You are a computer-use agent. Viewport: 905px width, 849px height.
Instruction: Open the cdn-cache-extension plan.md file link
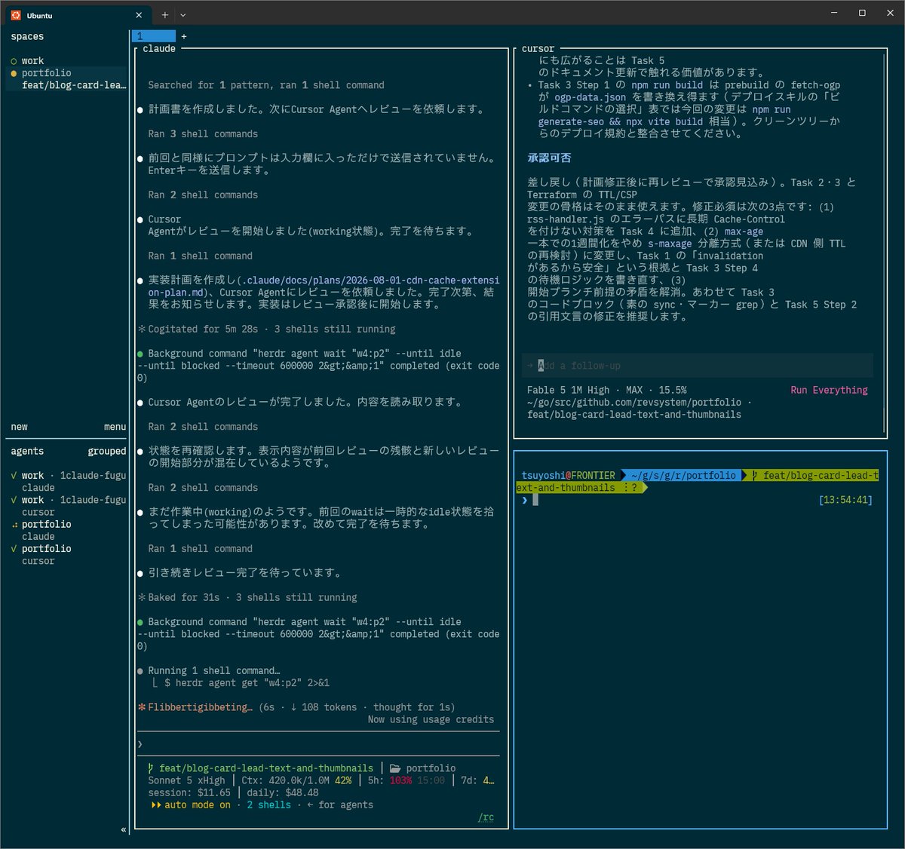click(x=324, y=287)
